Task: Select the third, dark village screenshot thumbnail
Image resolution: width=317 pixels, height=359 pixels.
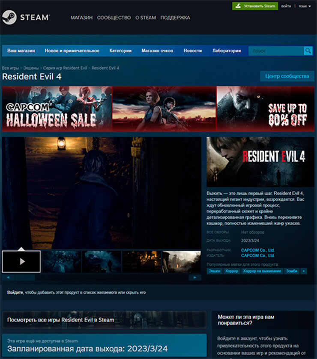Action: click(102, 262)
